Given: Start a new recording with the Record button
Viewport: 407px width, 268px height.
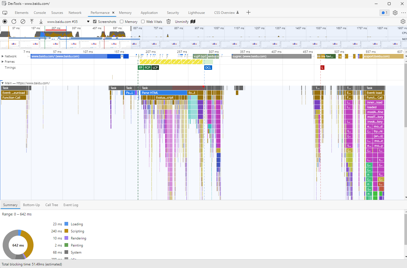Looking at the screenshot, I should pyautogui.click(x=5, y=21).
